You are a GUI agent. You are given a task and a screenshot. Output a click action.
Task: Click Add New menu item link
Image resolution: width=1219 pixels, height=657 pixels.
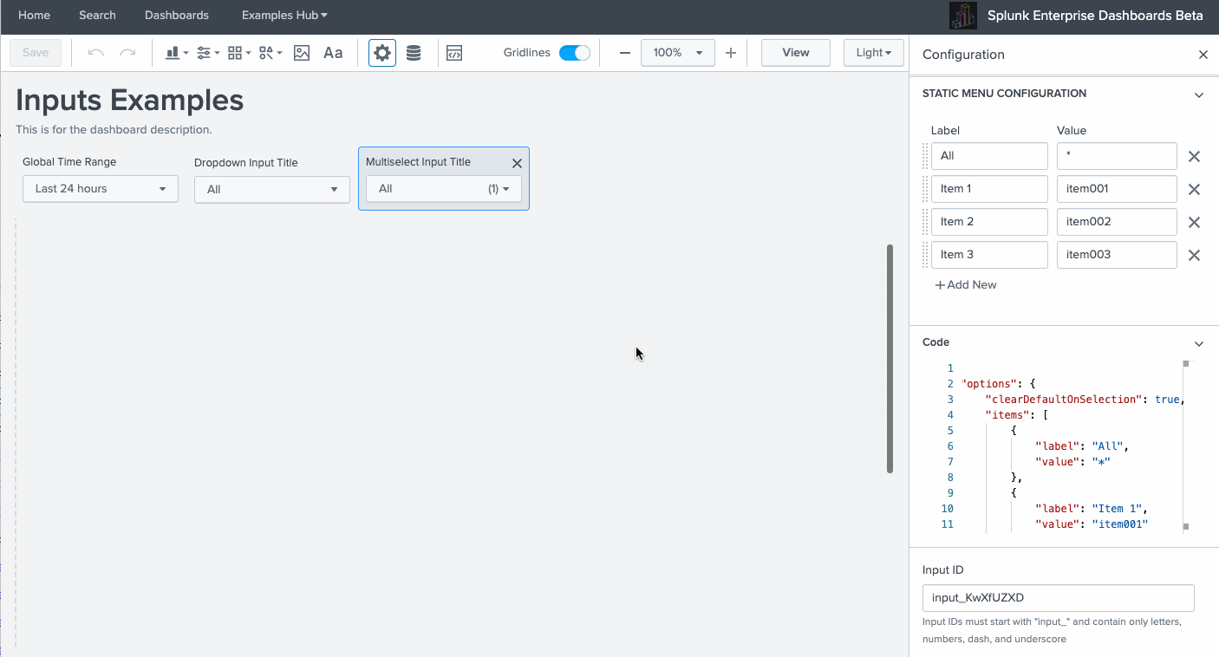point(966,285)
